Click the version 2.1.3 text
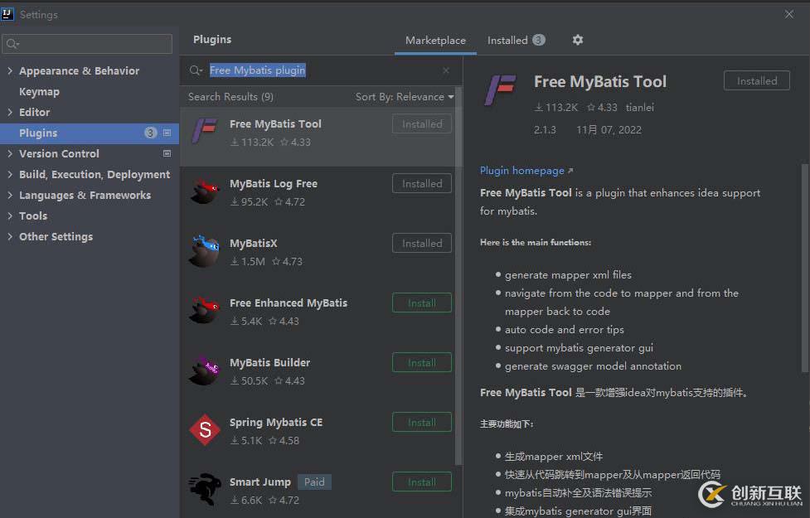810x518 pixels. [x=545, y=129]
